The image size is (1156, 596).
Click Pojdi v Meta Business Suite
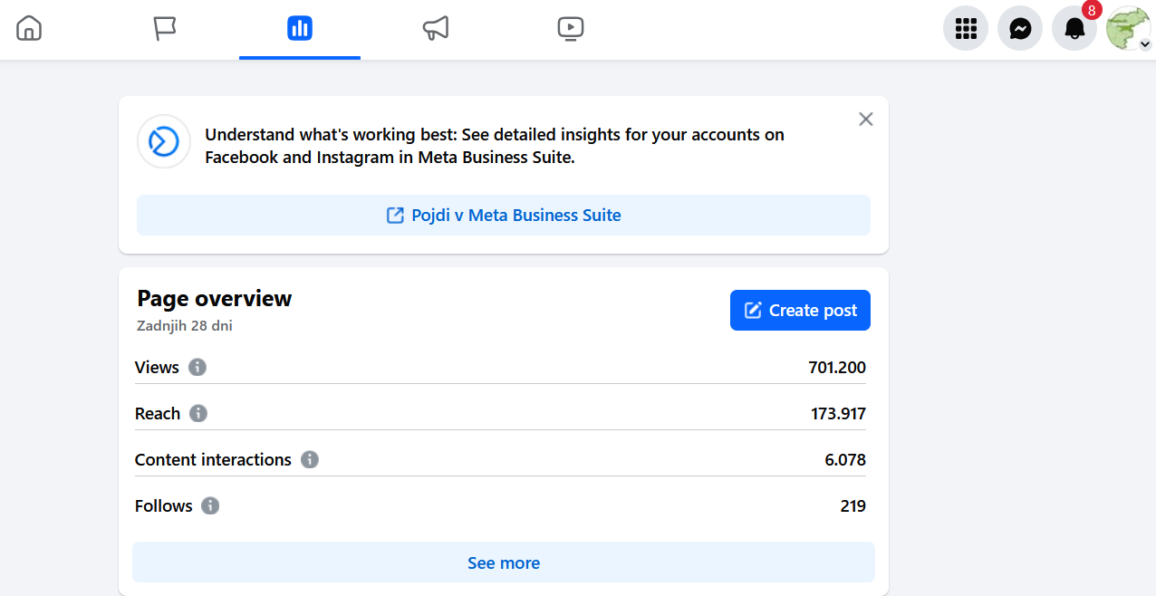[x=504, y=216]
